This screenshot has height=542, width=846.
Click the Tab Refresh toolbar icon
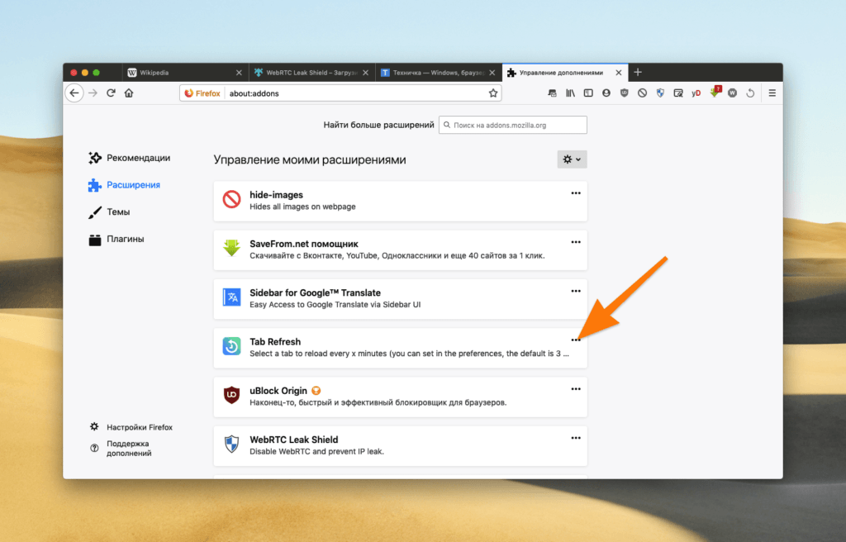coord(750,93)
